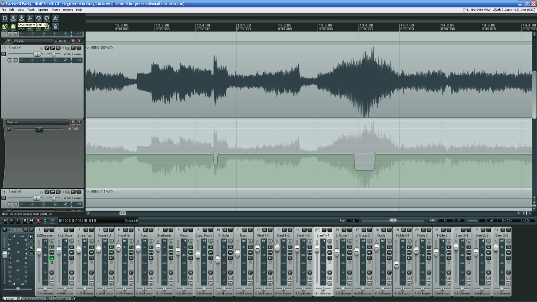Image resolution: width=537 pixels, height=302 pixels.
Task: Open the BPM tempo field in the transport
Action: [445, 220]
